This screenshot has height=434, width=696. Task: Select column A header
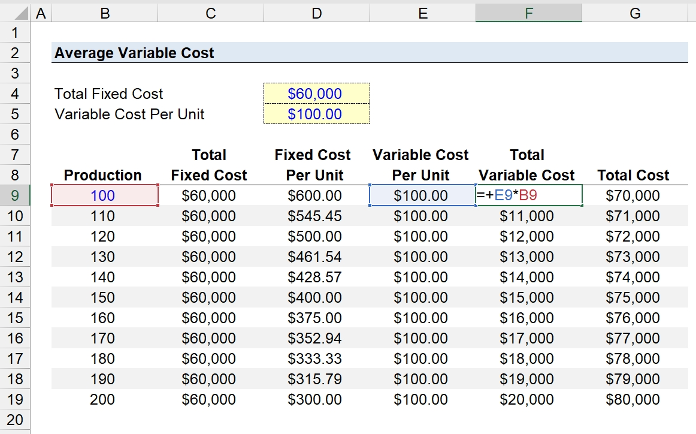click(x=41, y=13)
